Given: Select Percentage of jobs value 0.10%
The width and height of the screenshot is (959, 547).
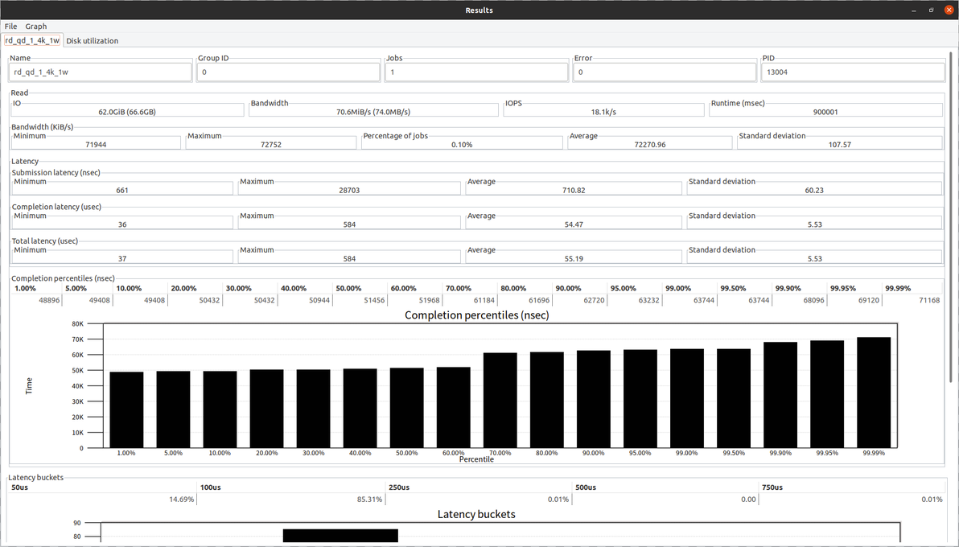Looking at the screenshot, I should coord(462,145).
